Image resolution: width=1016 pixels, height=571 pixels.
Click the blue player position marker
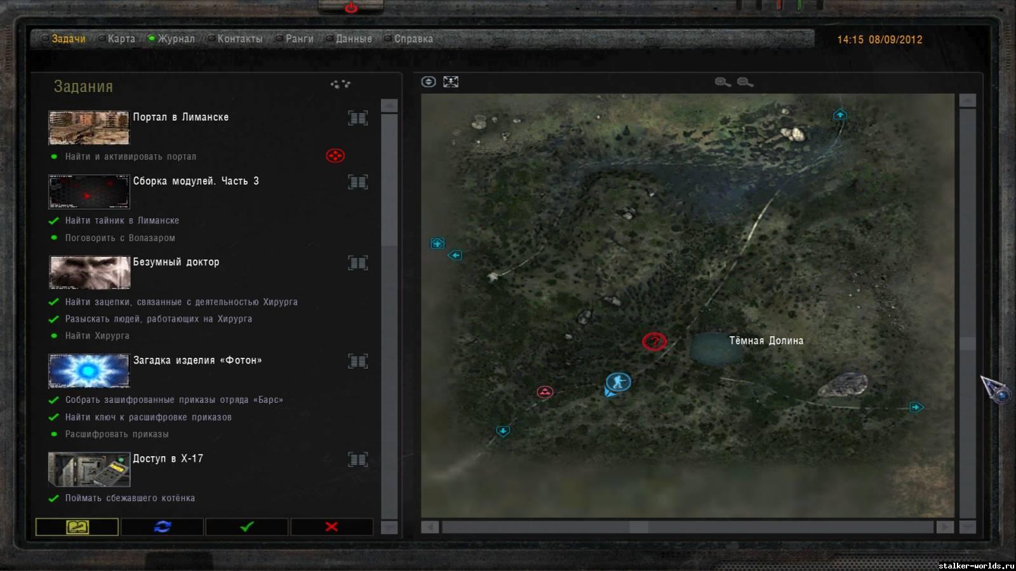pyautogui.click(x=618, y=382)
